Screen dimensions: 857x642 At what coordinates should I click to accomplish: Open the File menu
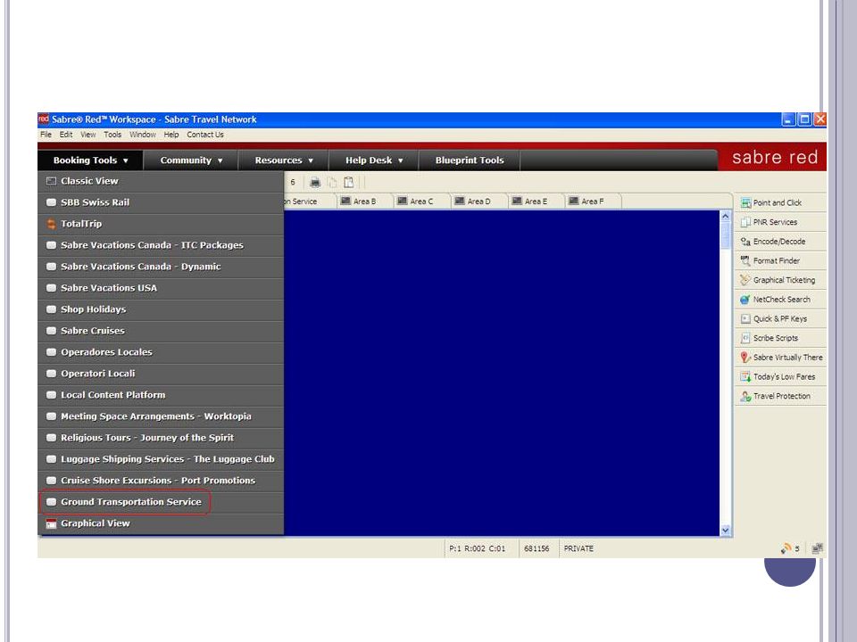click(x=46, y=135)
